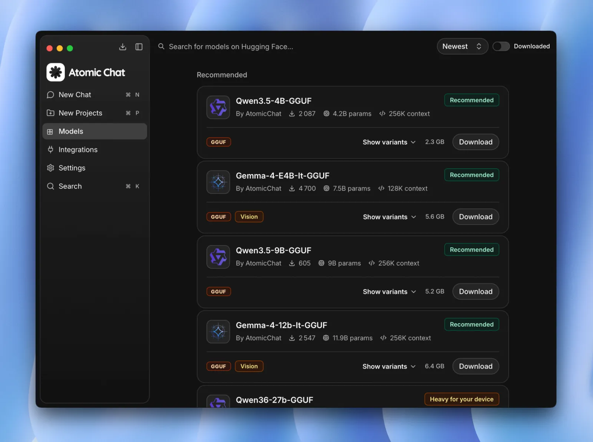Click the Gemma-4-12b-It-GGUF model logo
This screenshot has width=593, height=442.
[x=218, y=331]
